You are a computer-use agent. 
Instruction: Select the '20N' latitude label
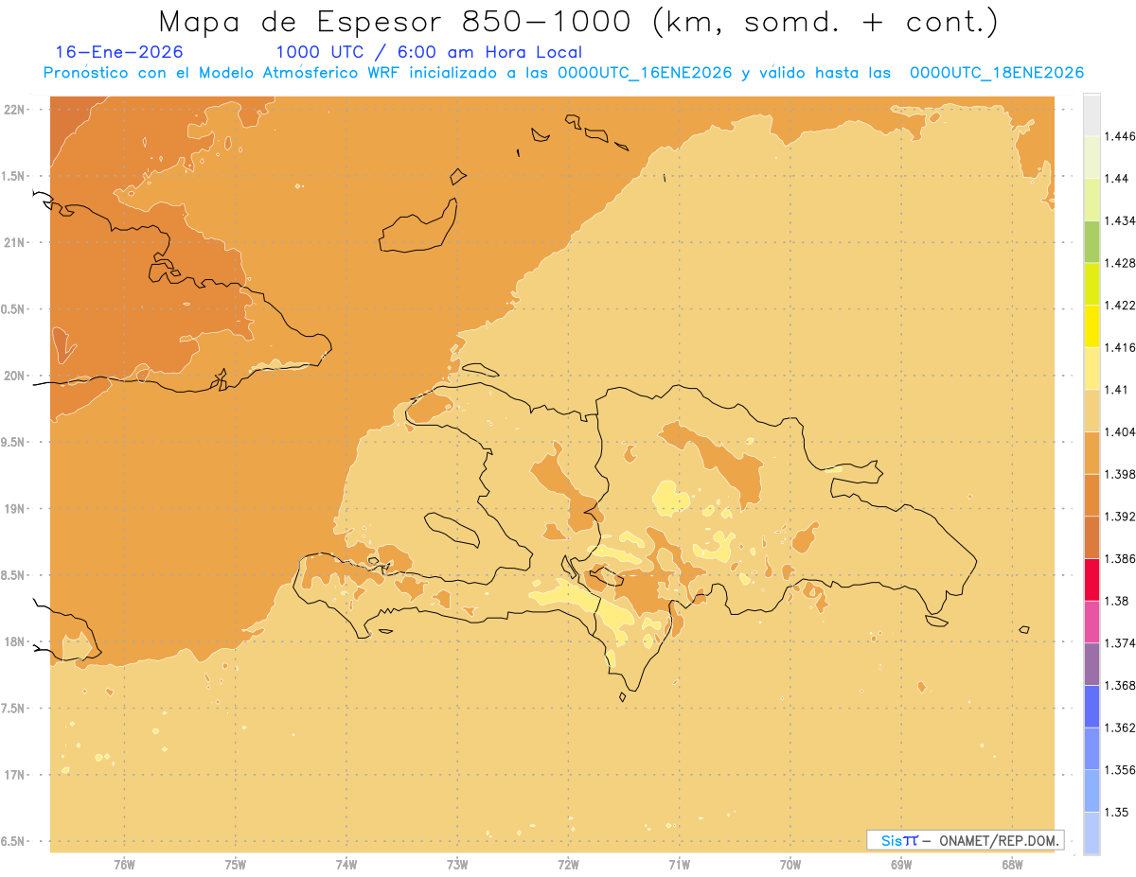pos(13,376)
